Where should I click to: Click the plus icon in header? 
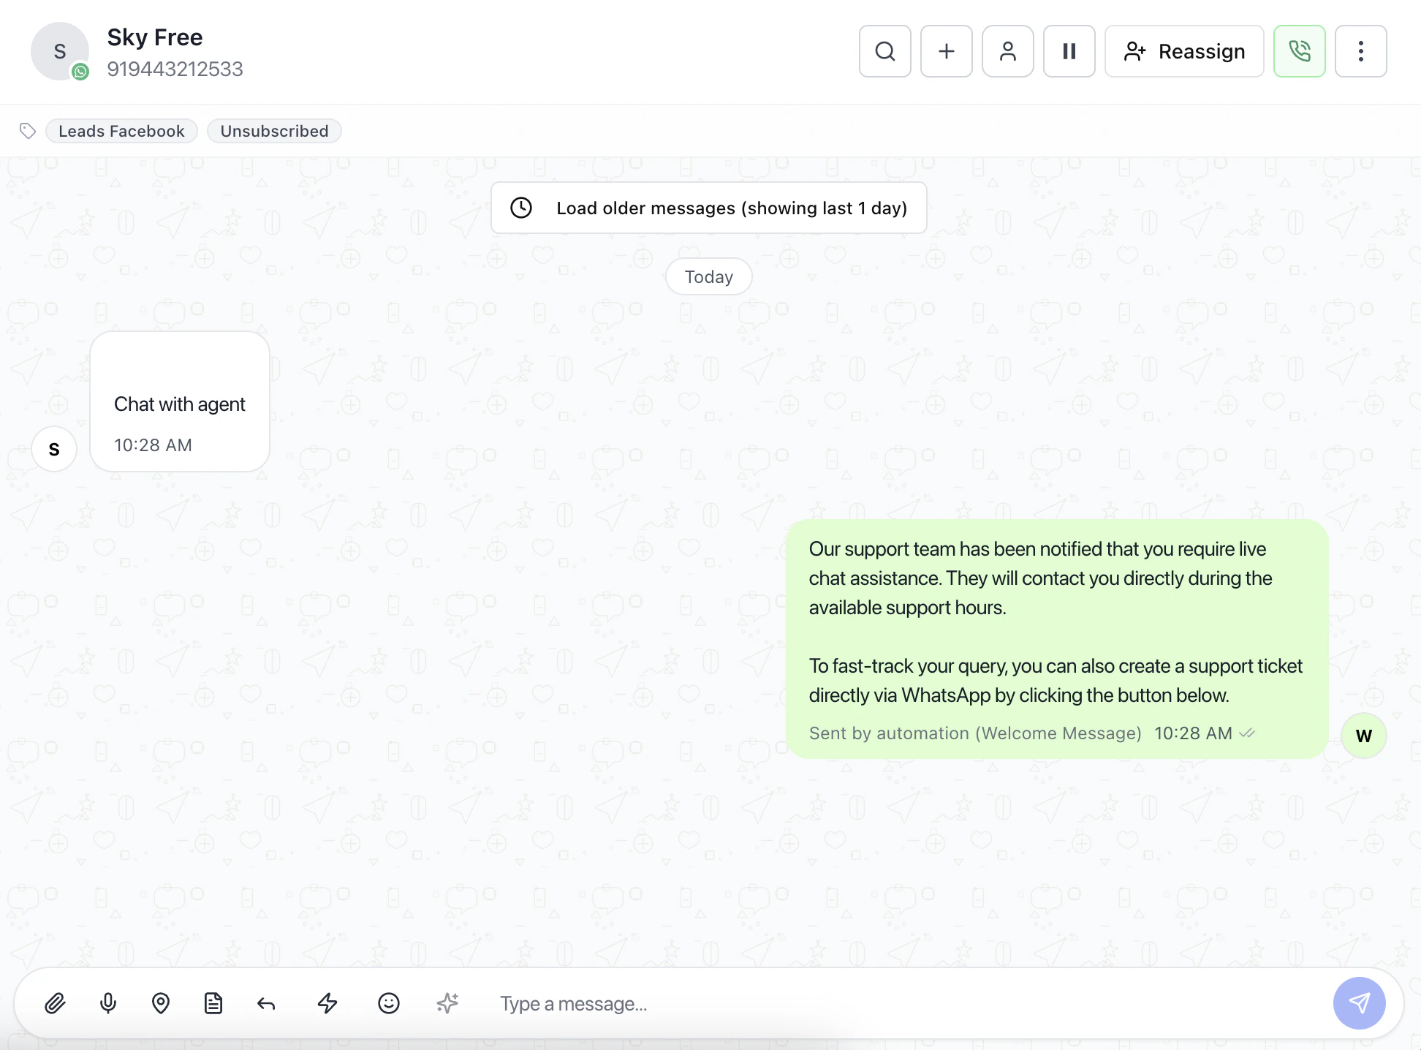click(946, 51)
